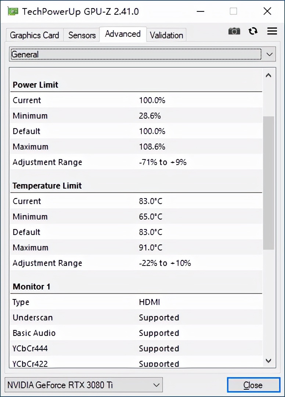The image size is (285, 397).
Task: Open the NVIDIA GeForce RTX 3080 Ti selector
Action: coord(84,385)
